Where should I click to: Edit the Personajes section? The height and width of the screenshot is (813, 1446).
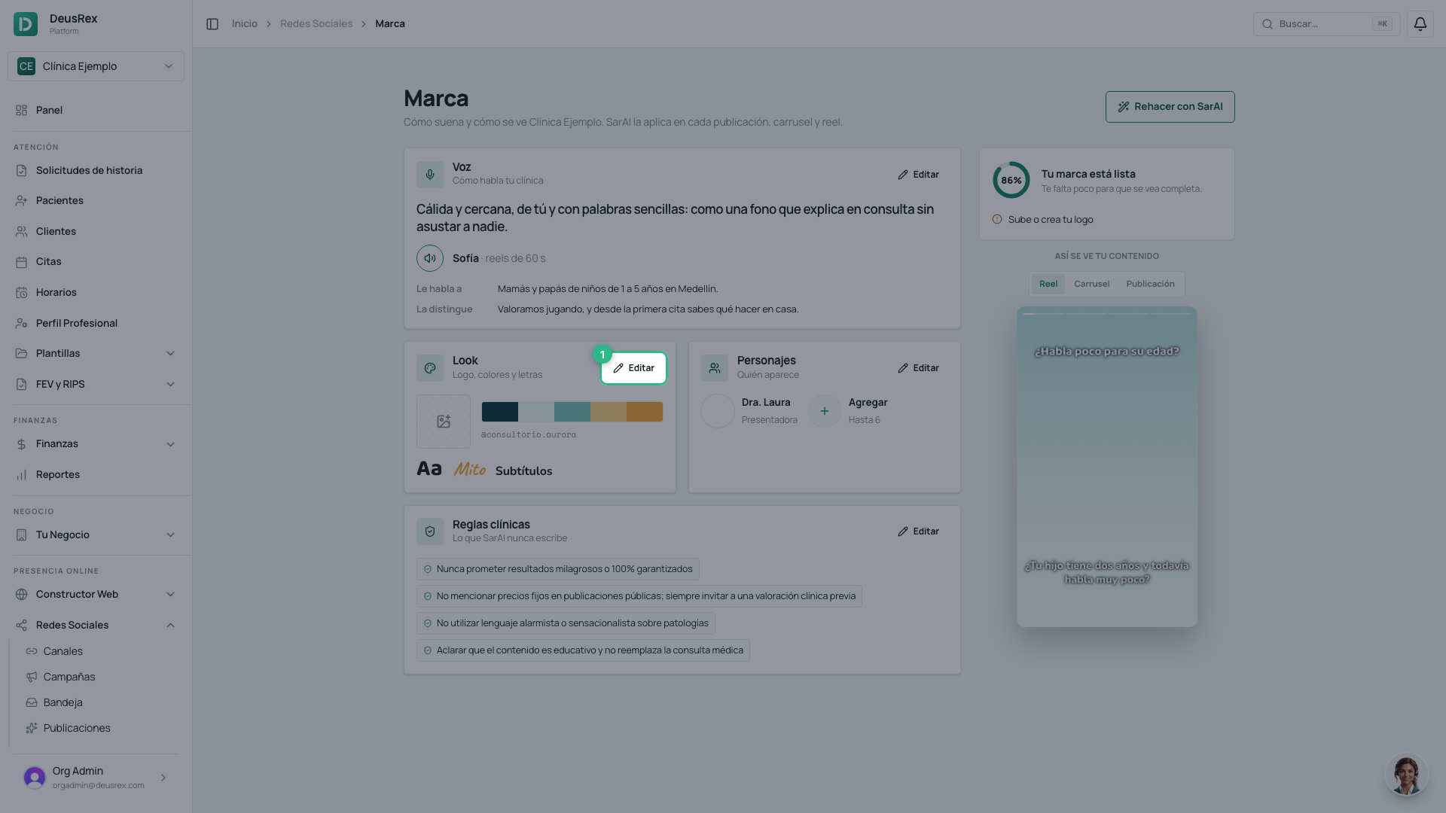918,368
